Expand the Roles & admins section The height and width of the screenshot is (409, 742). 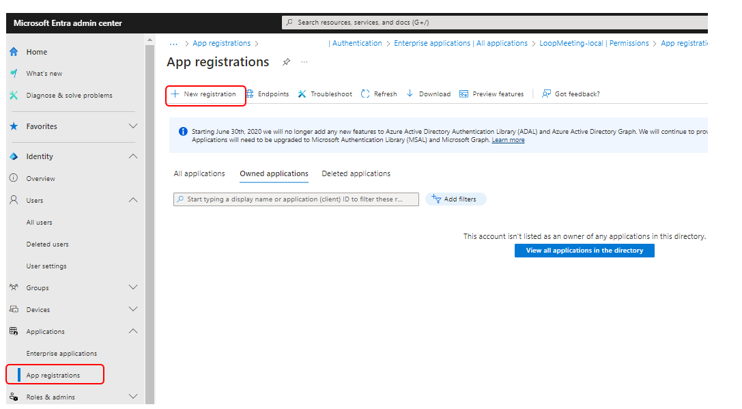pyautogui.click(x=133, y=396)
